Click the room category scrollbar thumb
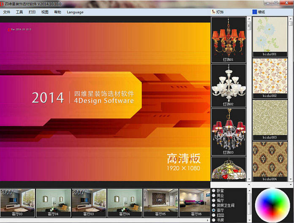The image size is (294, 223). (x=249, y=204)
